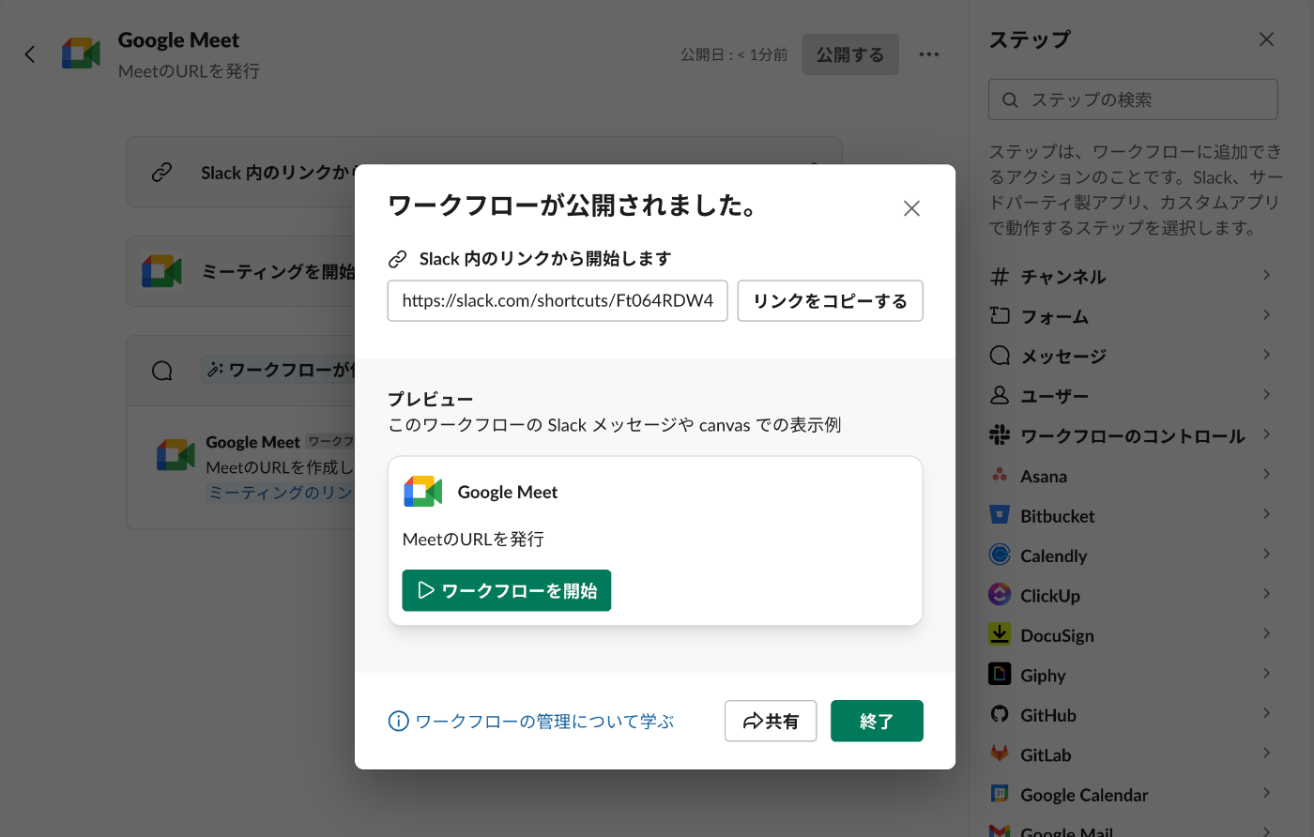
Task: Click the search magnifier icon in steps panel
Action: tap(1010, 99)
